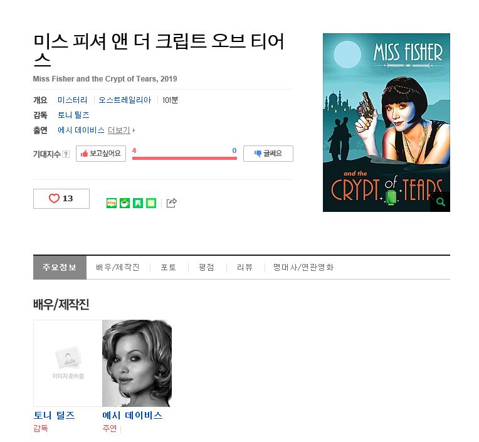The height and width of the screenshot is (442, 479).
Task: Select the 평점 tab
Action: 206,267
